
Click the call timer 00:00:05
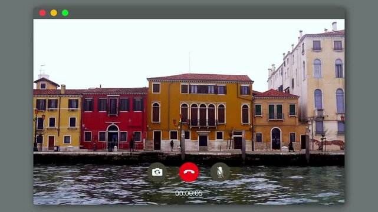189,193
